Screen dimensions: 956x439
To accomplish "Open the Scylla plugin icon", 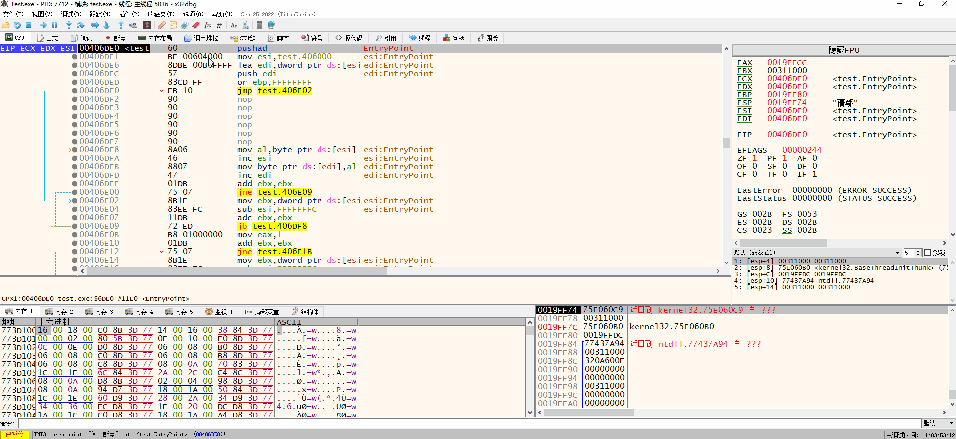I will 147,25.
